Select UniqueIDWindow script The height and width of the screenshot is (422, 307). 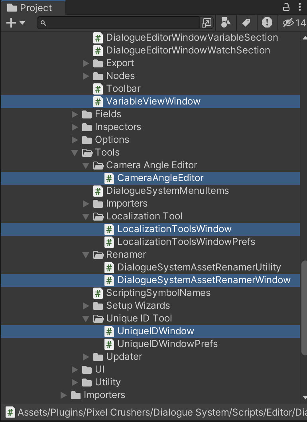(155, 331)
